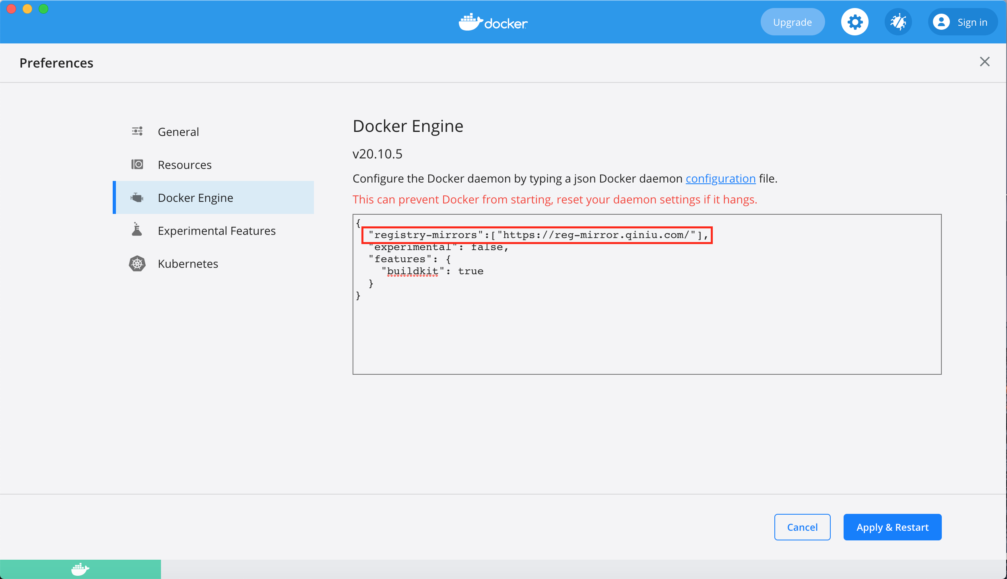Click the macOS green fullscreen button
The width and height of the screenshot is (1007, 579).
click(43, 8)
